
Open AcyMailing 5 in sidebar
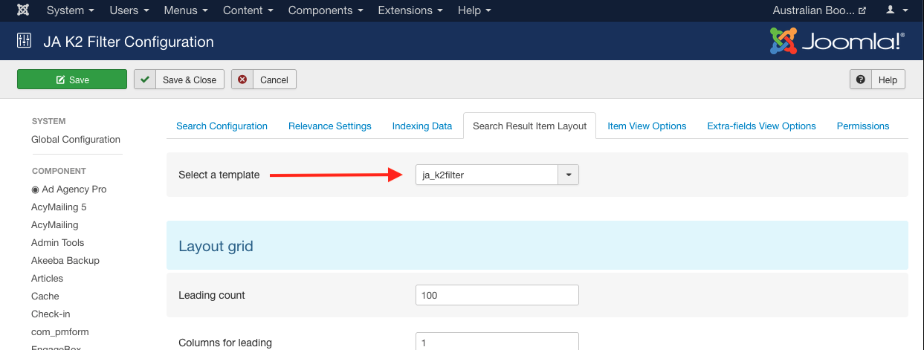59,207
